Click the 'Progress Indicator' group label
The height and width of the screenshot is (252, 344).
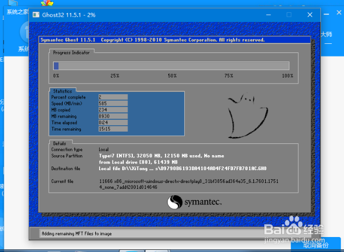click(x=71, y=52)
